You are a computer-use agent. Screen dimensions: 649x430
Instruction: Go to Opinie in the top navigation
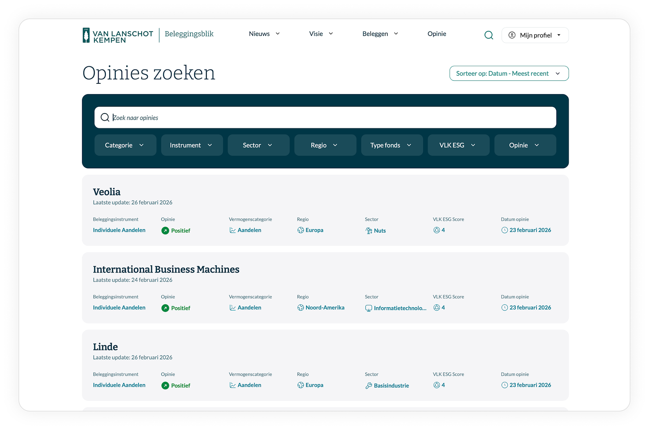tap(437, 34)
